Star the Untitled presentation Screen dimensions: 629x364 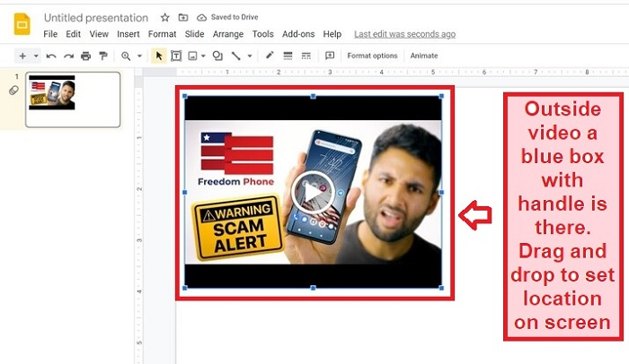tap(164, 17)
